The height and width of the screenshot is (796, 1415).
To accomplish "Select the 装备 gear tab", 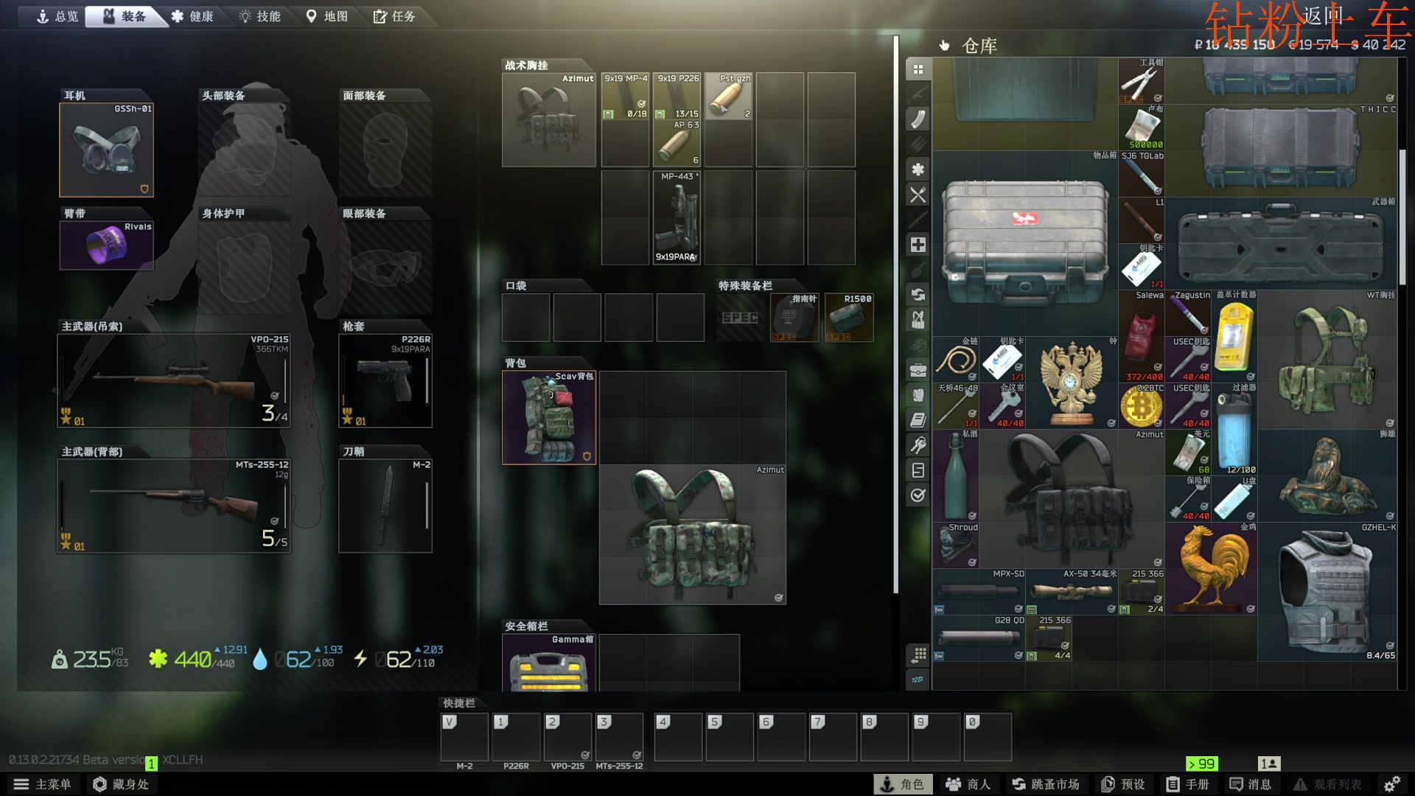I will 125,16.
